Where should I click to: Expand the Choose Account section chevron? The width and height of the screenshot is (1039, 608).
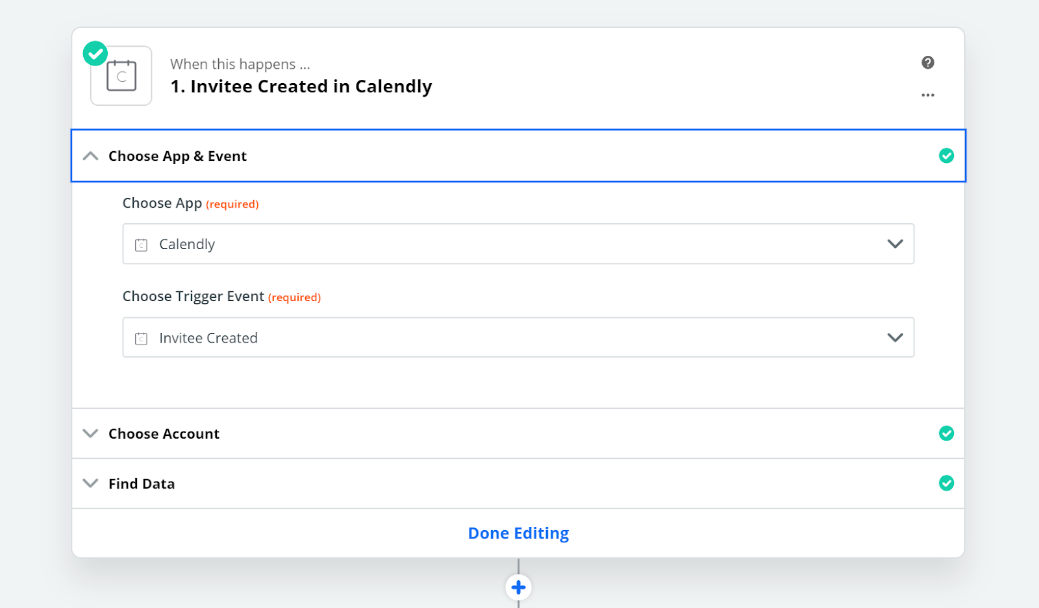[x=91, y=433]
